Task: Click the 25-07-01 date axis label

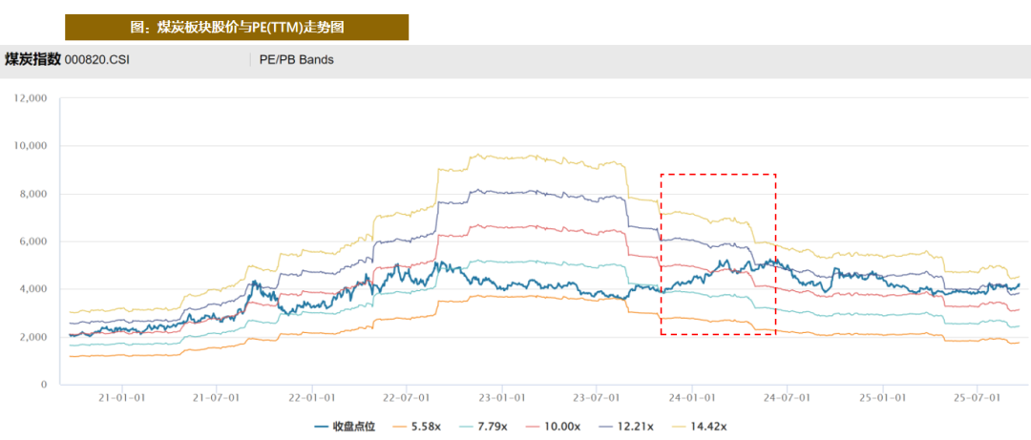Action: [977, 396]
